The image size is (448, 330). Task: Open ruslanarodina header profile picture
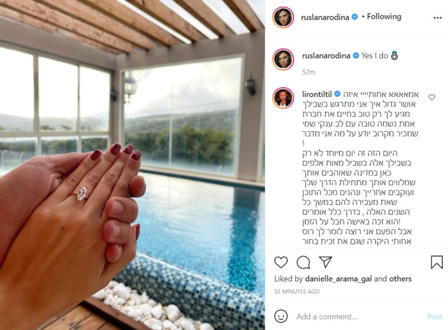(283, 17)
